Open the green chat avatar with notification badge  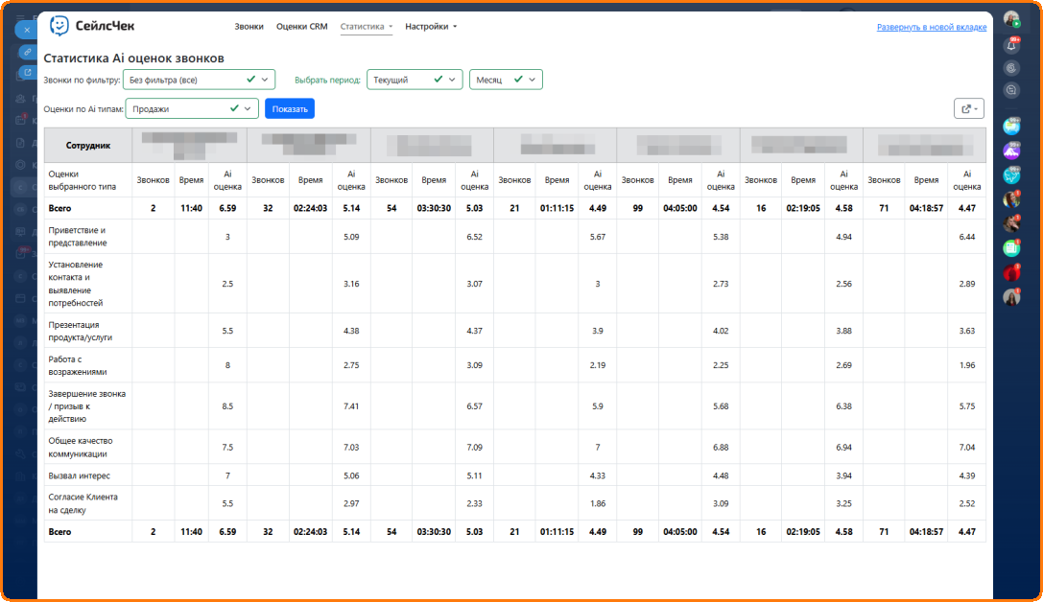[1011, 247]
